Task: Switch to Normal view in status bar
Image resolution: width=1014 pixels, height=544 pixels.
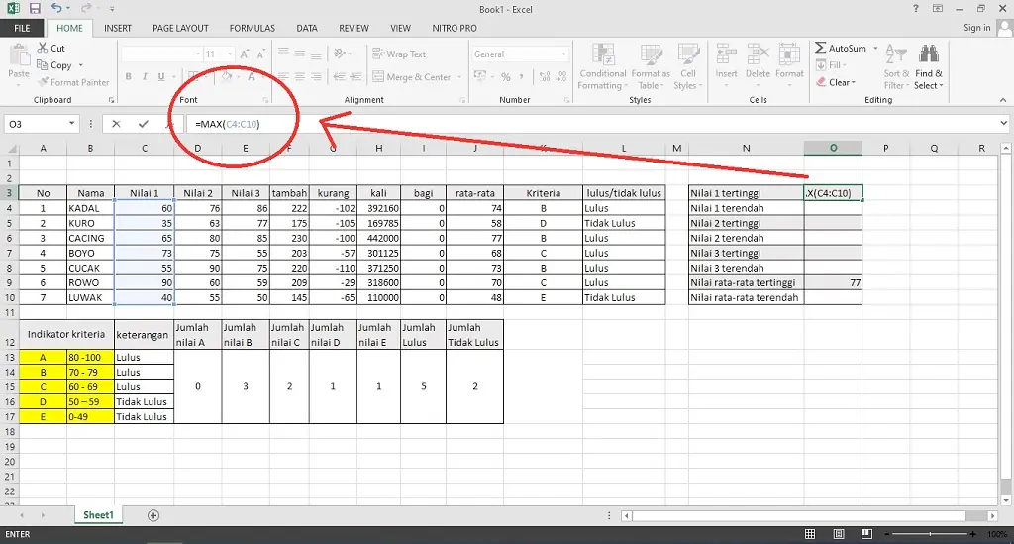Action: point(810,534)
